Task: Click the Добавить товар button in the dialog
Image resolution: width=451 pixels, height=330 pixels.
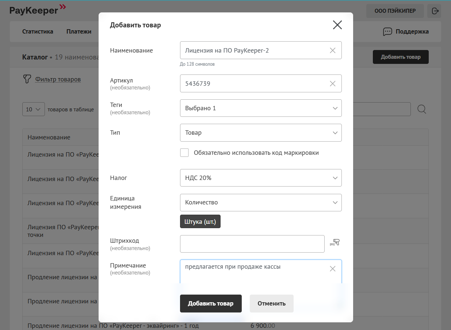Action: pyautogui.click(x=211, y=303)
